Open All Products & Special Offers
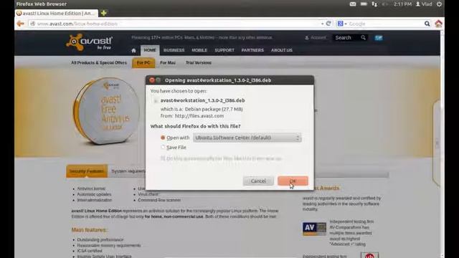 tap(99, 62)
